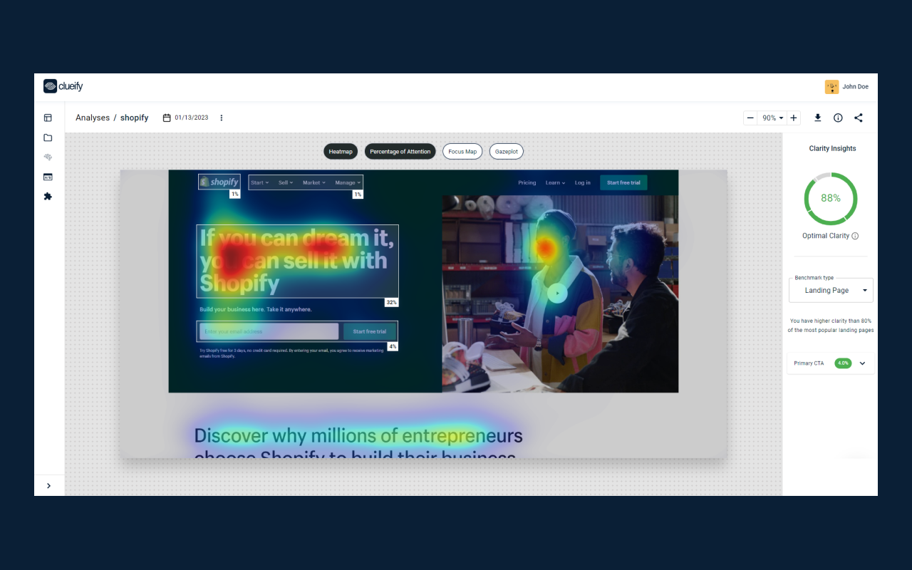Open the Market menu in the Shopify nav

(314, 183)
